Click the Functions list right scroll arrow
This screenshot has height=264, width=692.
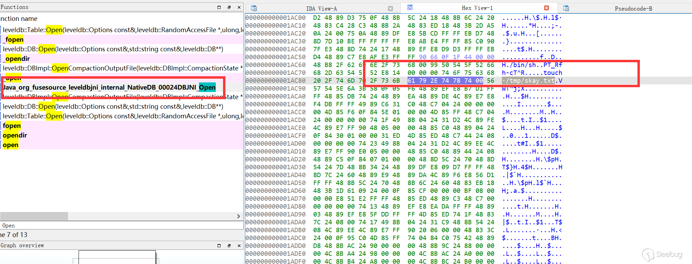tap(239, 216)
